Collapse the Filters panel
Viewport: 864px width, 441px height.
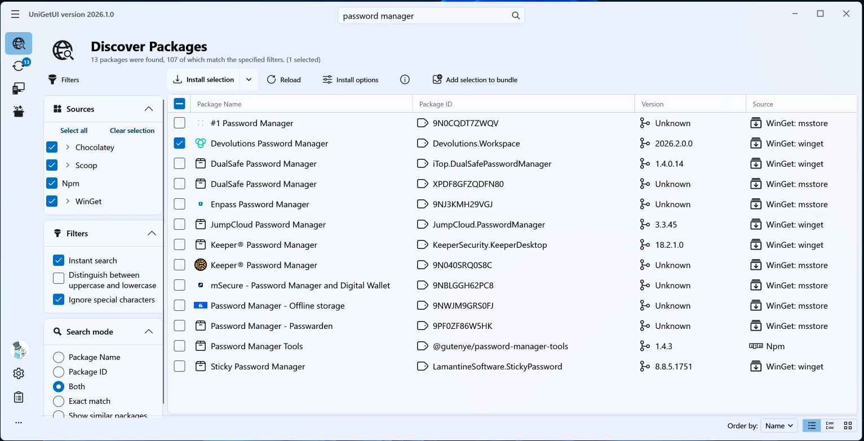[x=151, y=234]
